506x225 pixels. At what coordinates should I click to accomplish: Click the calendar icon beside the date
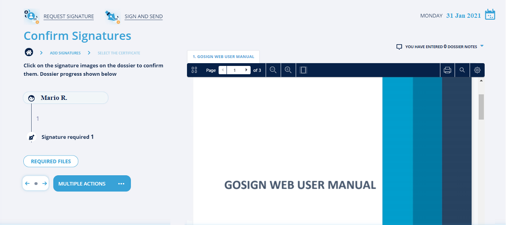490,15
